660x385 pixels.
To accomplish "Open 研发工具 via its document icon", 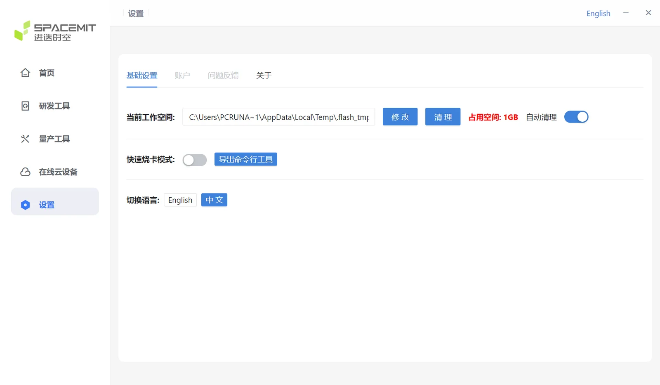I will coord(25,106).
